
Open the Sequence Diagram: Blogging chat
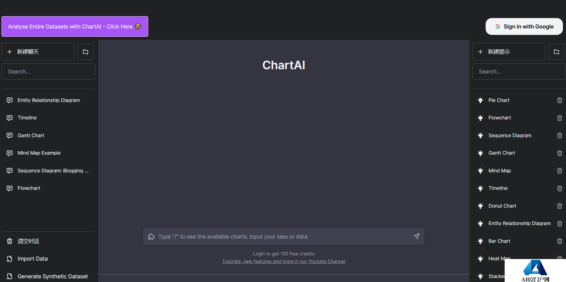point(48,171)
